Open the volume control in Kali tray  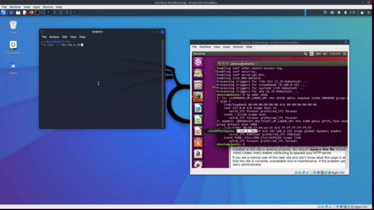(x=332, y=12)
